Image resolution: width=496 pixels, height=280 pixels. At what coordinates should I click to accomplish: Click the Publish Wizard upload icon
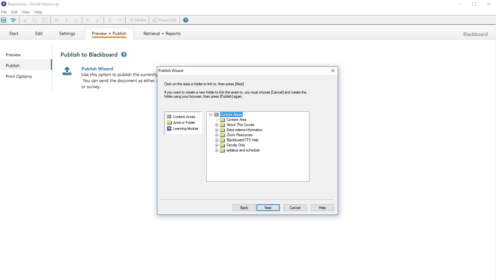coord(67,71)
